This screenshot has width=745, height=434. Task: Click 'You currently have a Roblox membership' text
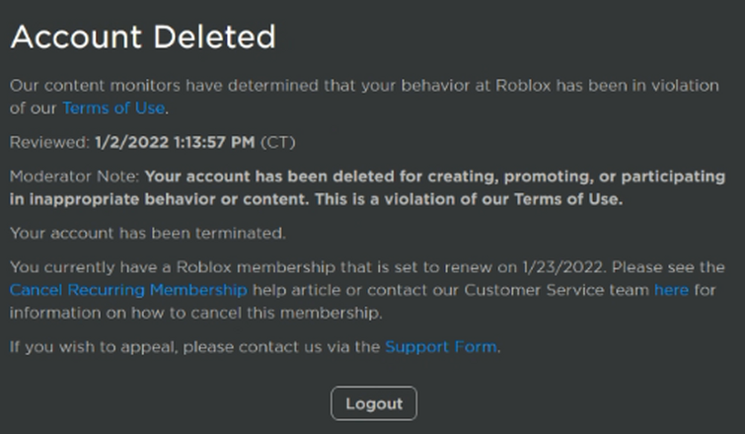pos(173,267)
